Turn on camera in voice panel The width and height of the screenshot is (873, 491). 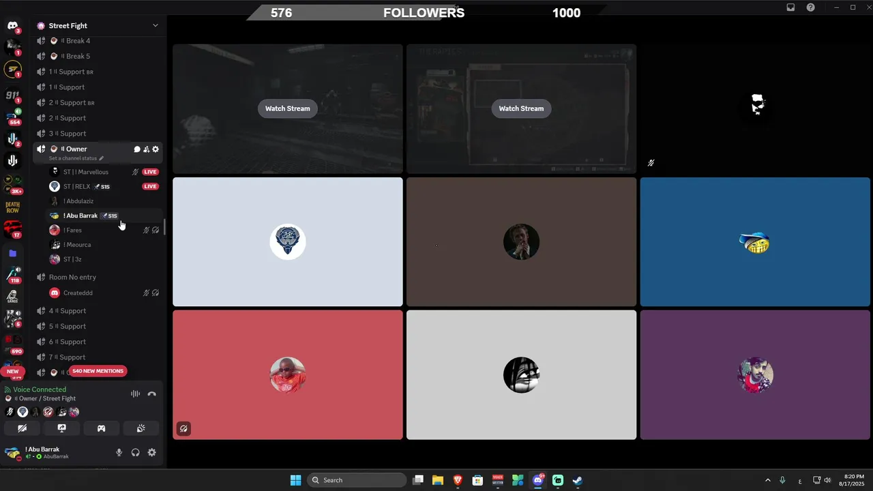pyautogui.click(x=22, y=428)
